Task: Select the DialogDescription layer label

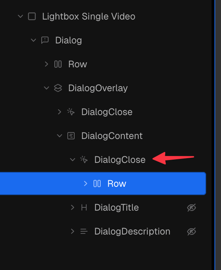Action: (132, 231)
